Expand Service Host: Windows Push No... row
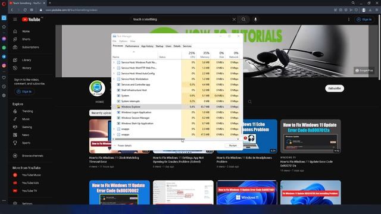Screen dimensions: 381x214 pyautogui.click(x=114, y=62)
